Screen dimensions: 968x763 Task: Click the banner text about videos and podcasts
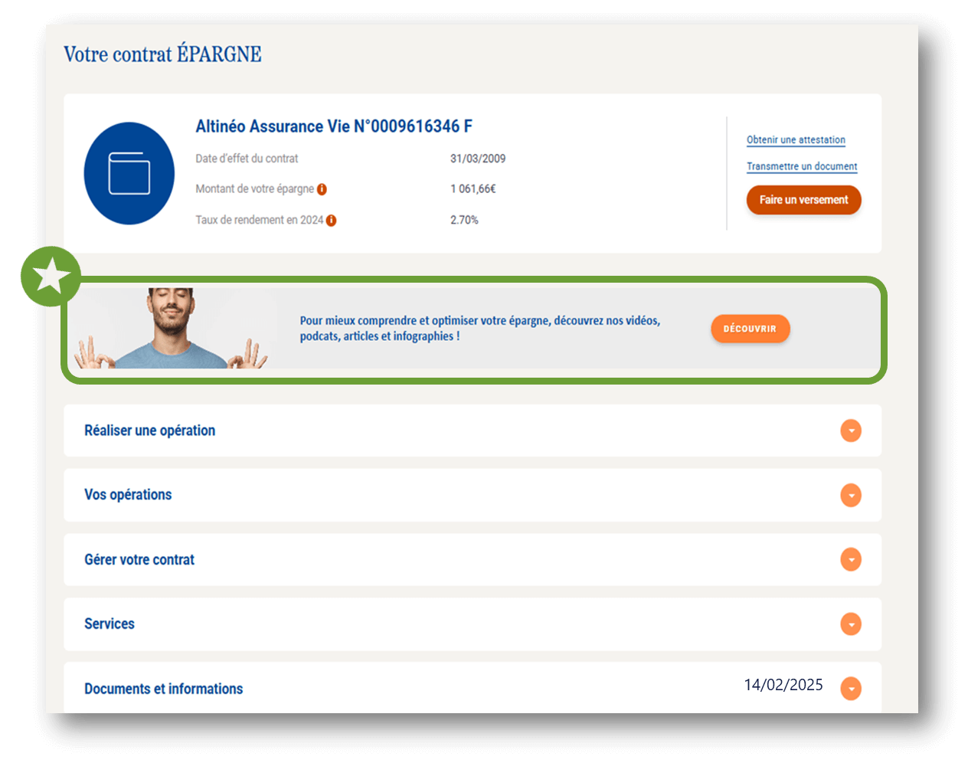click(x=480, y=329)
